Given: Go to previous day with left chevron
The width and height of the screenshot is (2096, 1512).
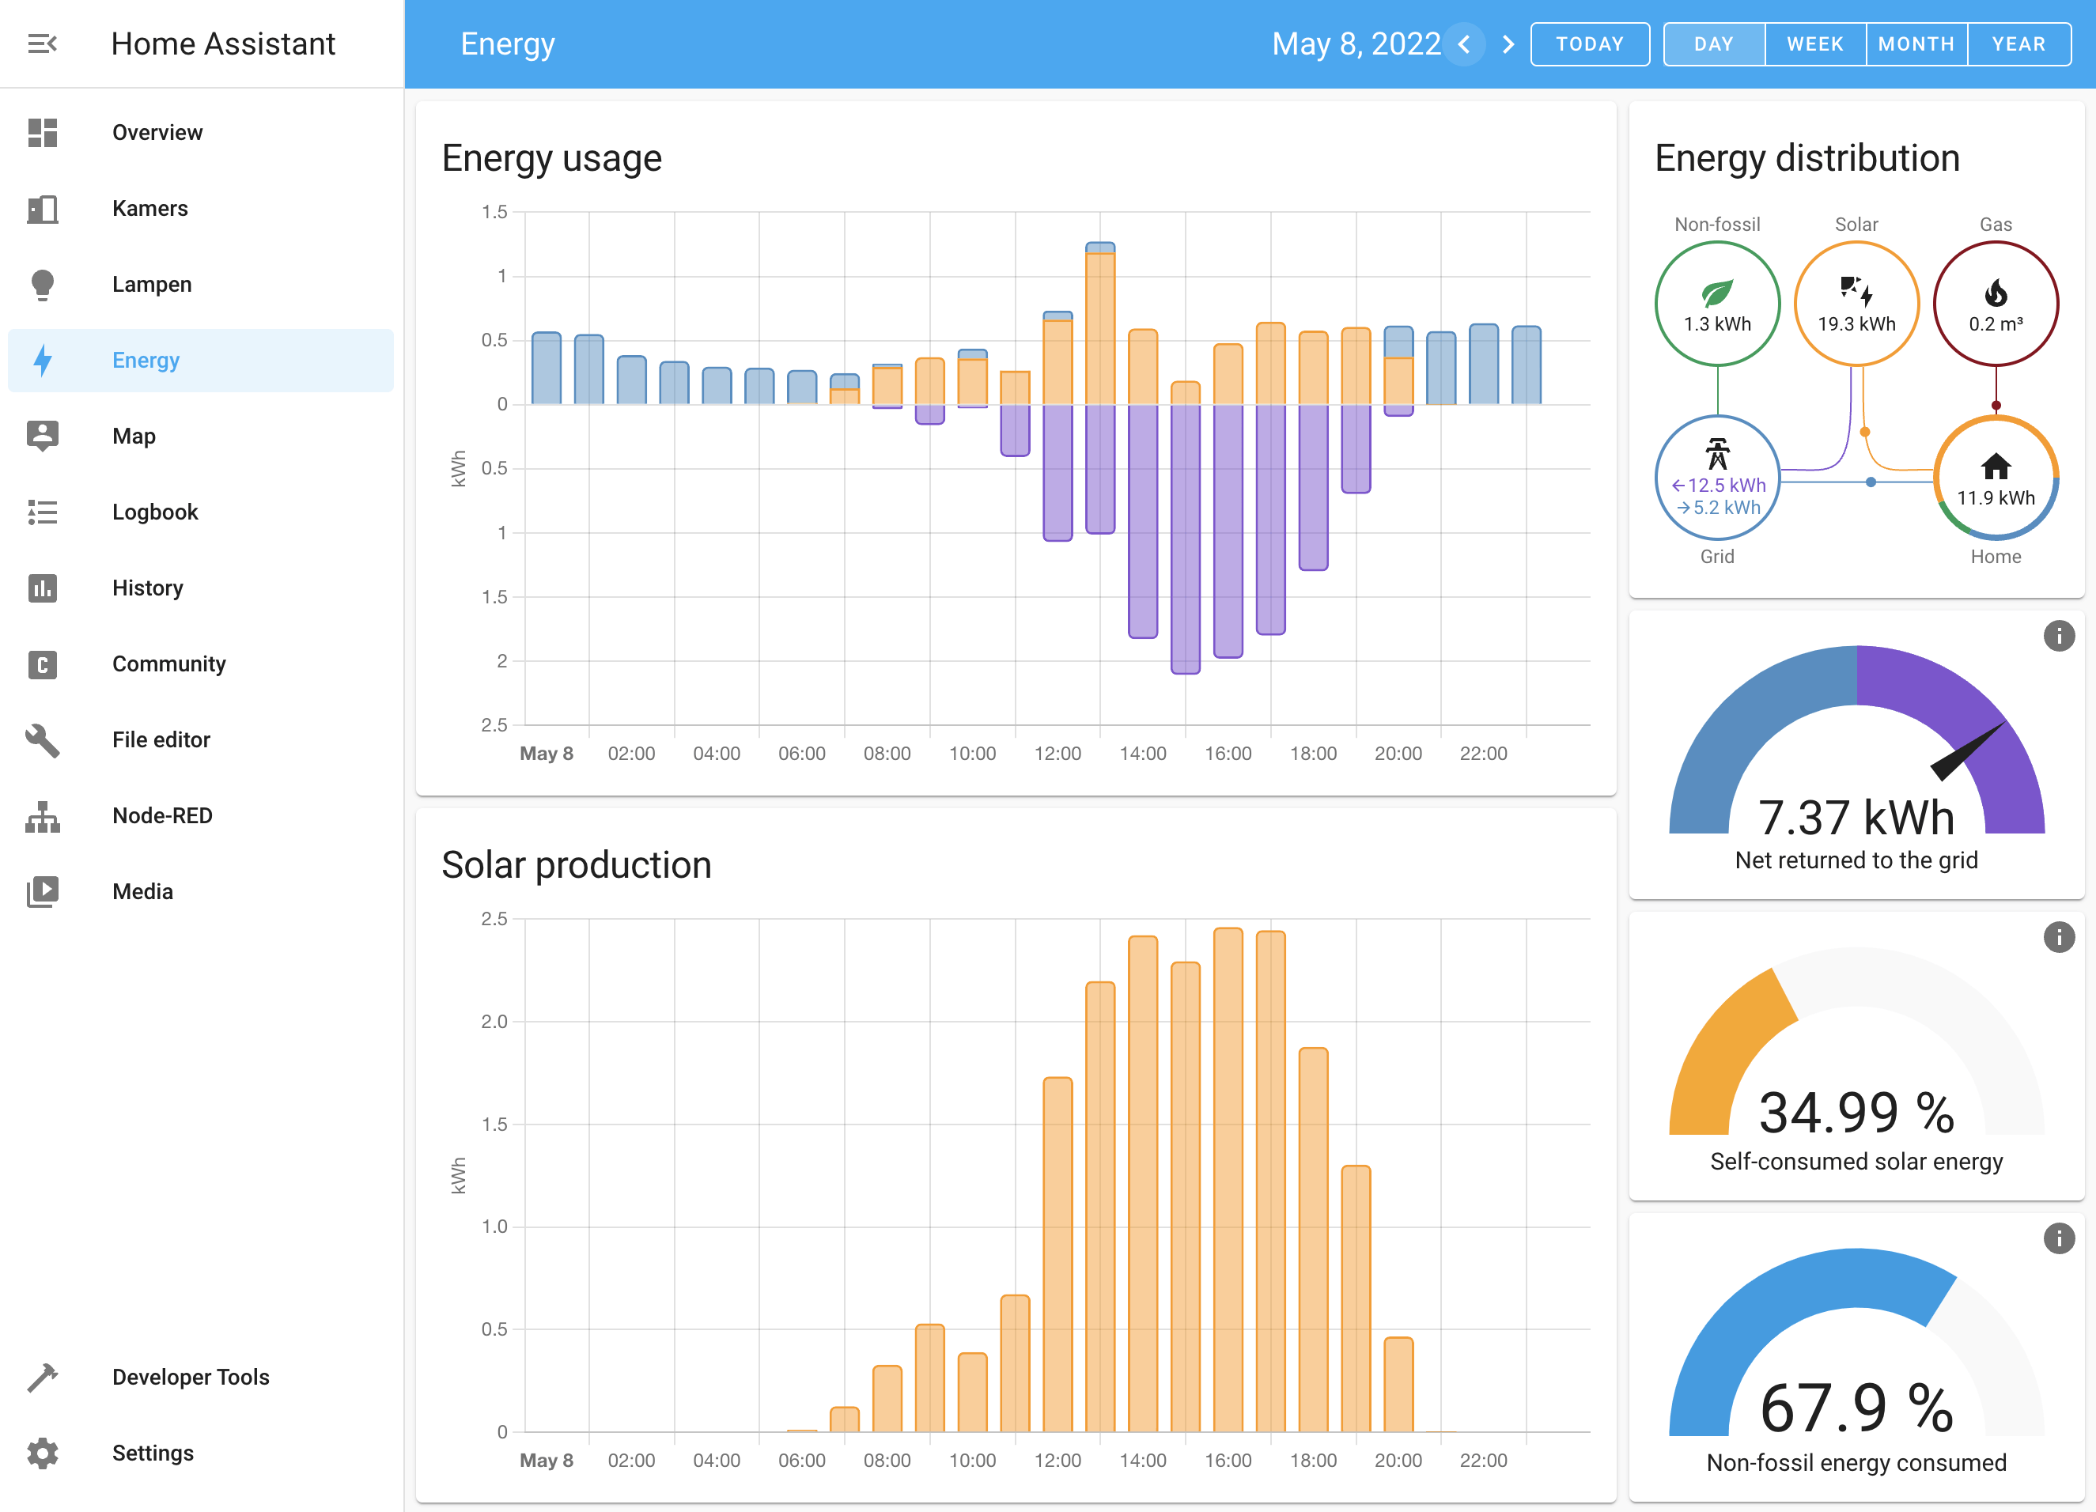Looking at the screenshot, I should pyautogui.click(x=1464, y=43).
